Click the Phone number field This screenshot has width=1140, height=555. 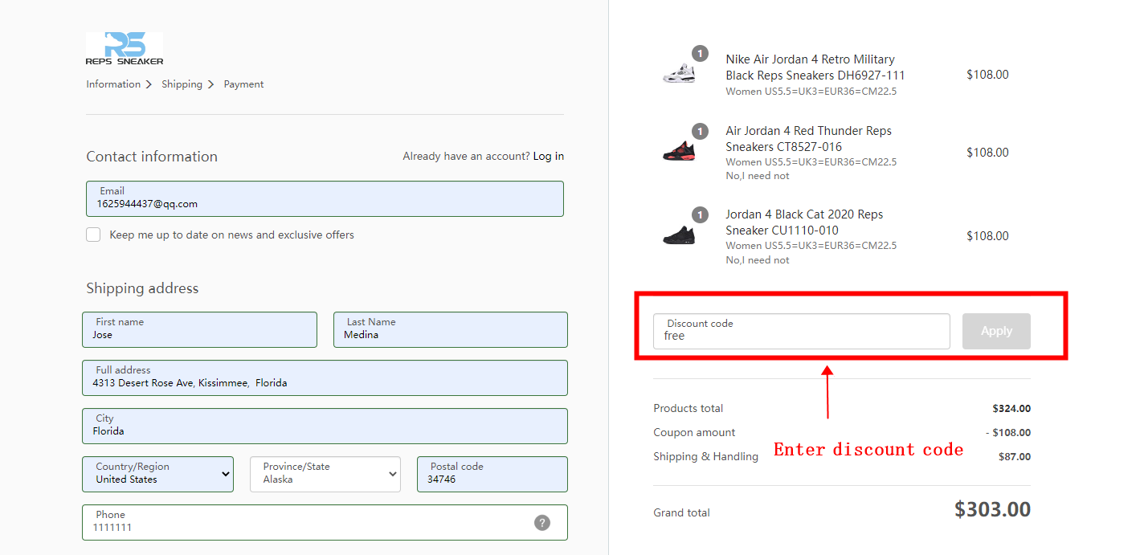tap(325, 522)
